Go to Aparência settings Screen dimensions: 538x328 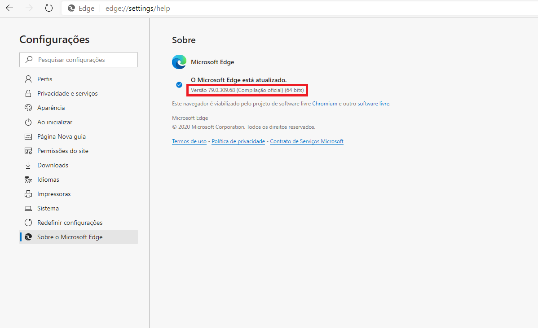point(79,108)
